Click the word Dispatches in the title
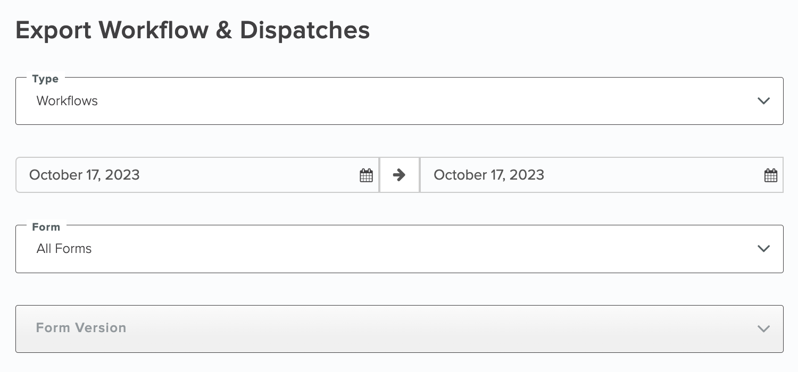The image size is (798, 372). [305, 30]
